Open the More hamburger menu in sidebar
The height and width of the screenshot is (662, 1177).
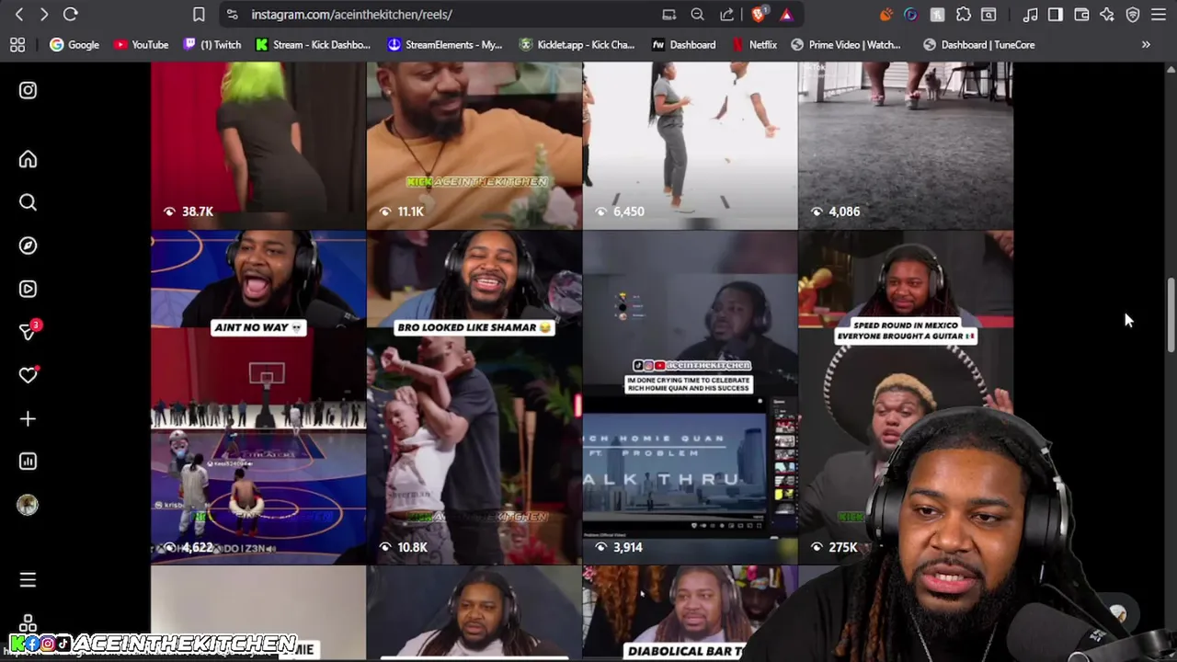coord(28,580)
